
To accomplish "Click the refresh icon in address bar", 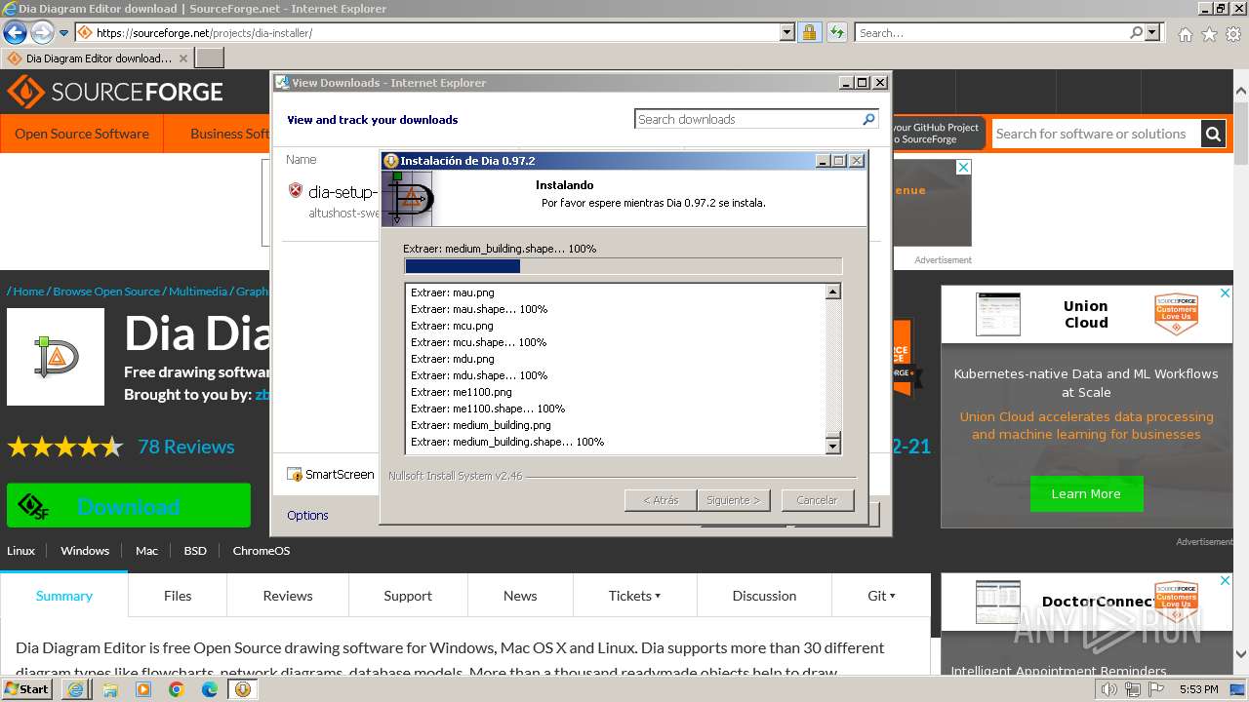I will [836, 32].
